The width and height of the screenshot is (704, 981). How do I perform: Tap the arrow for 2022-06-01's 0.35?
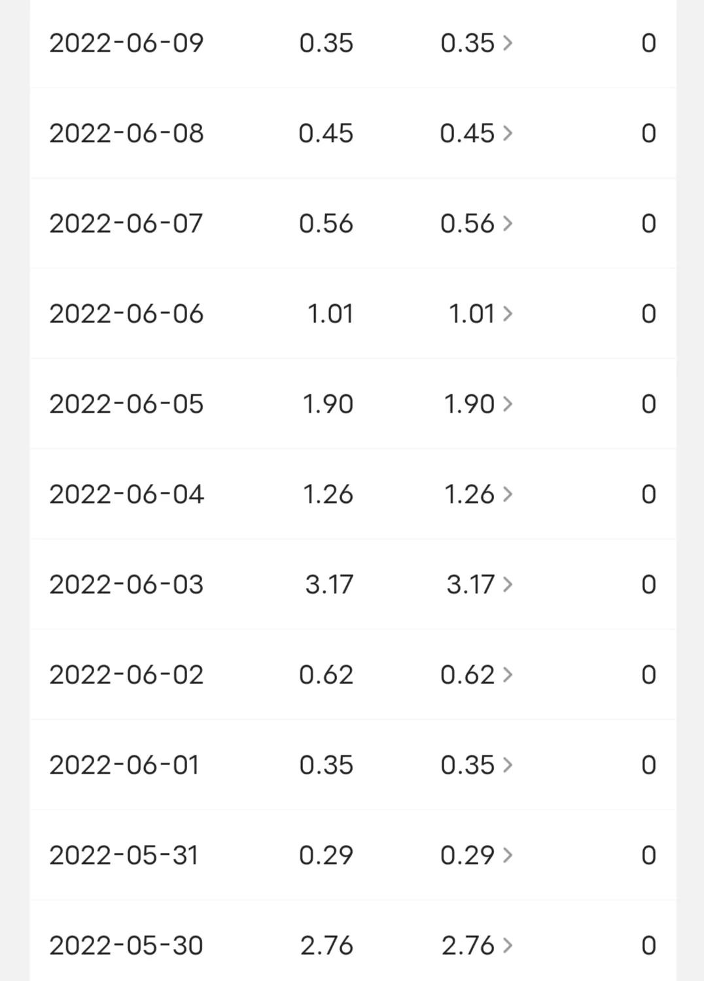coord(508,765)
